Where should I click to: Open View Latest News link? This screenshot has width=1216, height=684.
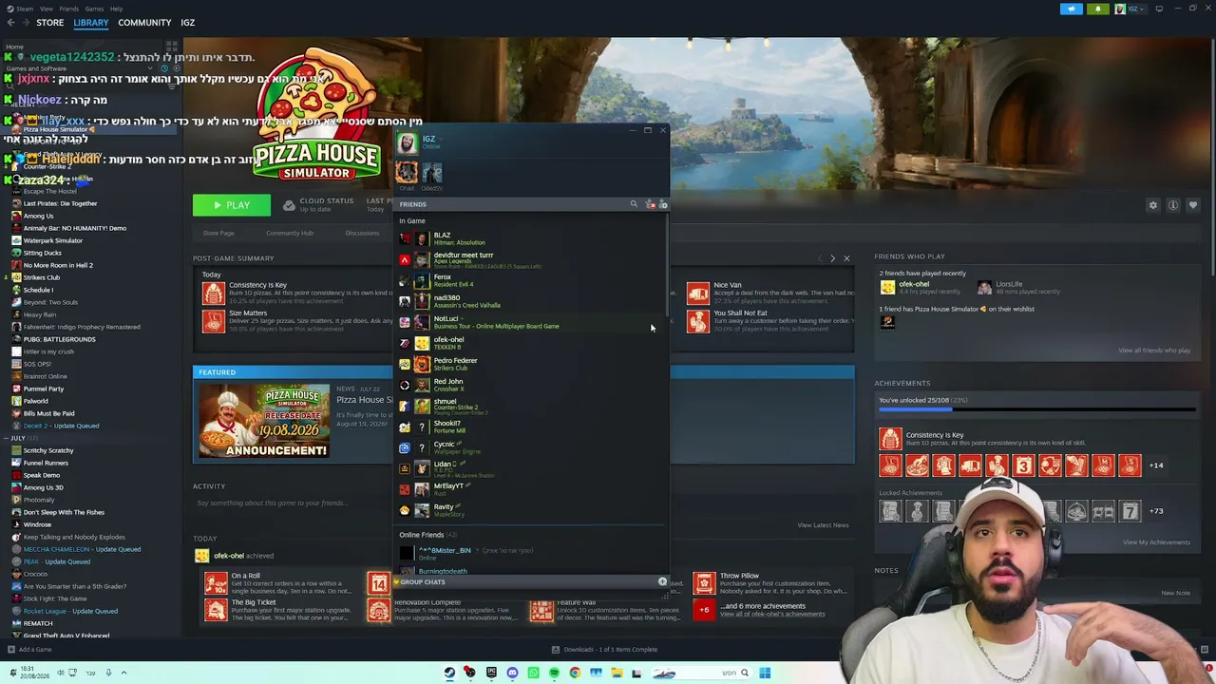823,525
